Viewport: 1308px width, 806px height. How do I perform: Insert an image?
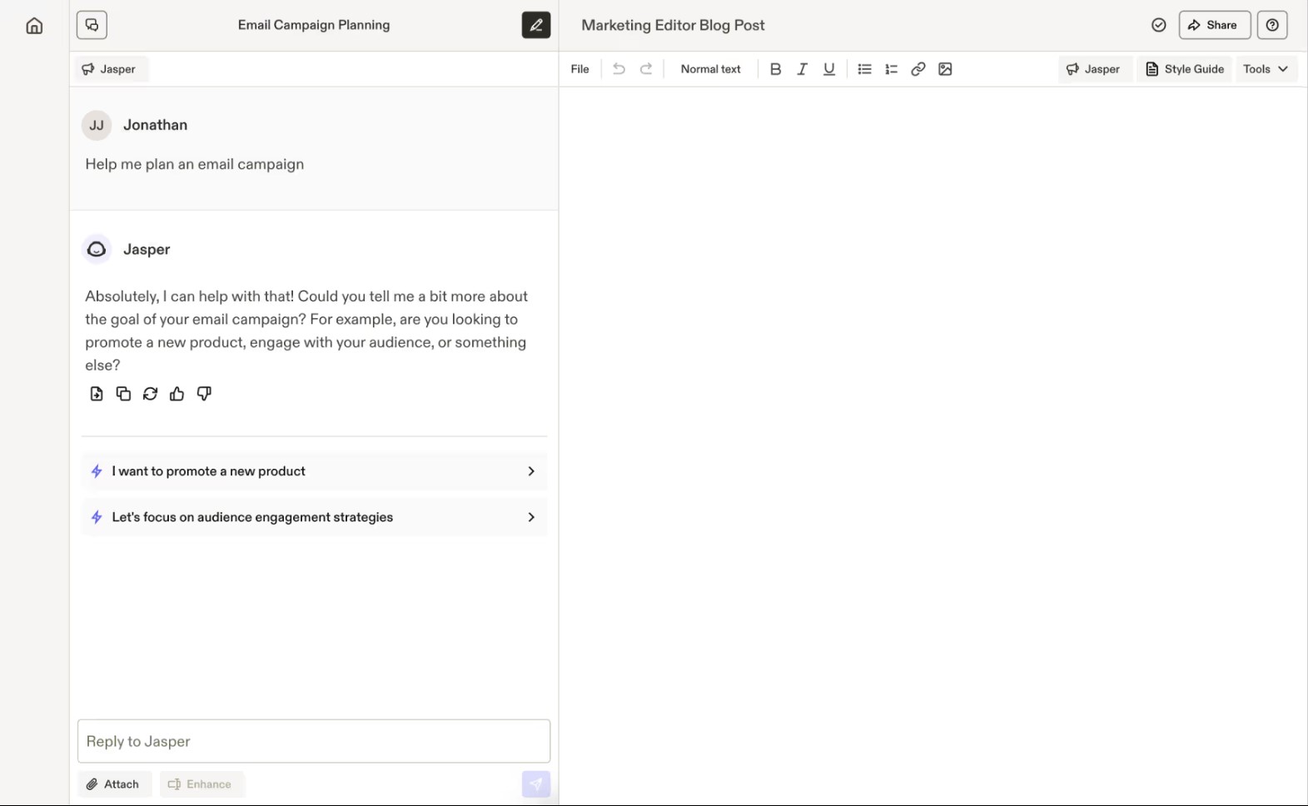coord(945,69)
